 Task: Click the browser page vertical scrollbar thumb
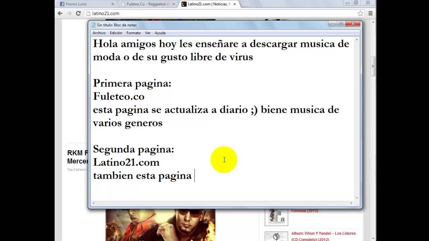tap(373, 67)
